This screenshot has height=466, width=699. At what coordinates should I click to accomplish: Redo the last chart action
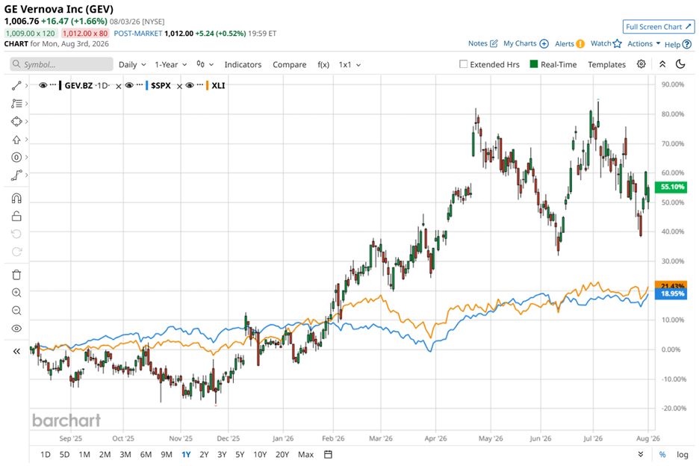click(x=16, y=252)
